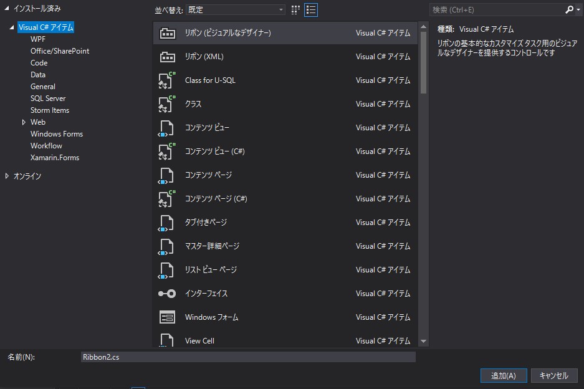Image resolution: width=584 pixels, height=389 pixels.
Task: Click the template list scrollbar thumb
Action: [x=423, y=62]
